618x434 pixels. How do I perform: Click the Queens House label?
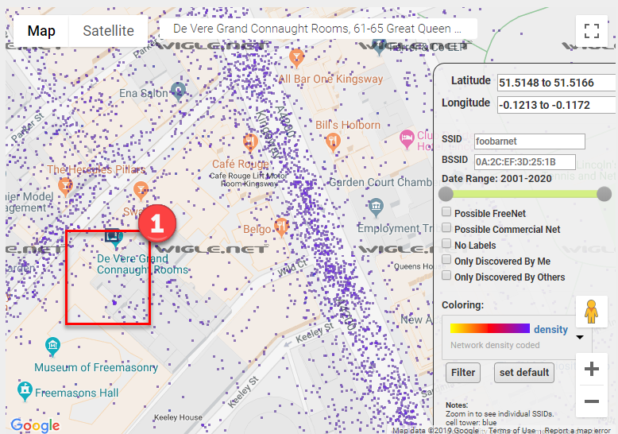[x=414, y=266]
